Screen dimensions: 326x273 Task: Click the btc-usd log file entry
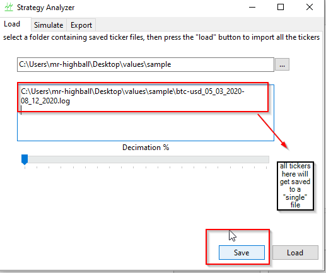132,96
